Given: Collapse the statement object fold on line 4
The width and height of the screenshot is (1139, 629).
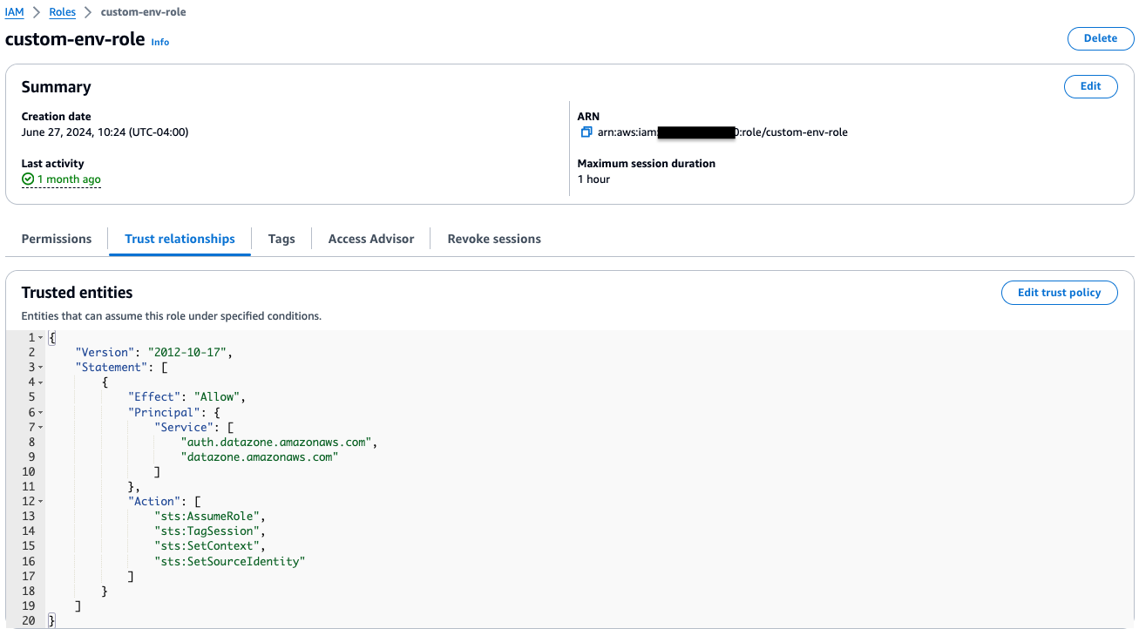Looking at the screenshot, I should coord(40,382).
